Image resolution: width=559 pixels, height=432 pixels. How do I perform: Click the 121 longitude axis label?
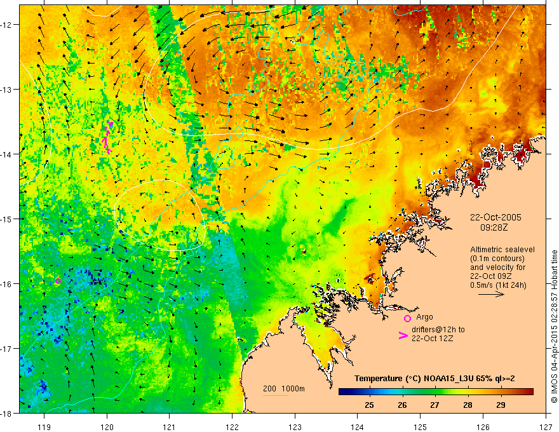coord(170,427)
